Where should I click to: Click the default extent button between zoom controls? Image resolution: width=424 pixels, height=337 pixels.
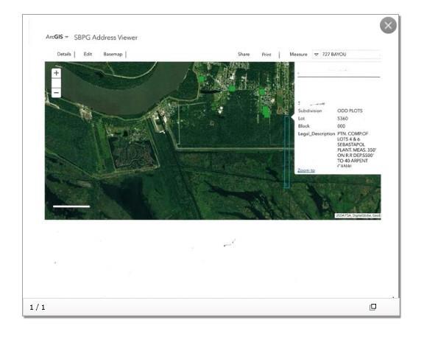coord(56,83)
